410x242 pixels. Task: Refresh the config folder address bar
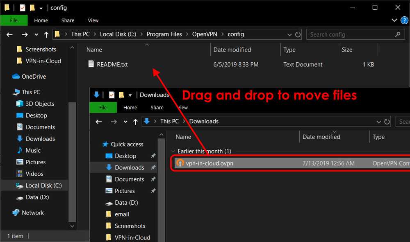point(298,34)
